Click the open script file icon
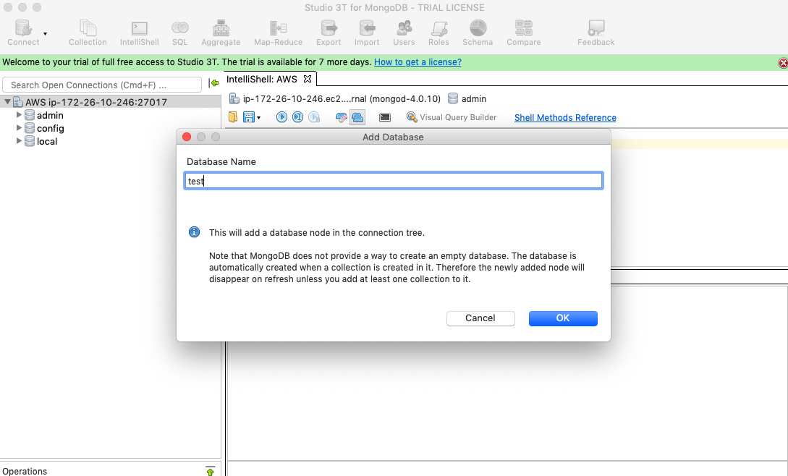Screen dimensions: 788x476 [x=233, y=117]
